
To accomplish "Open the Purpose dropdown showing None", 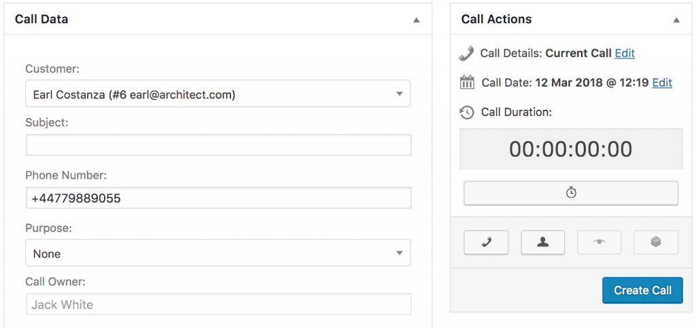I will (217, 253).
